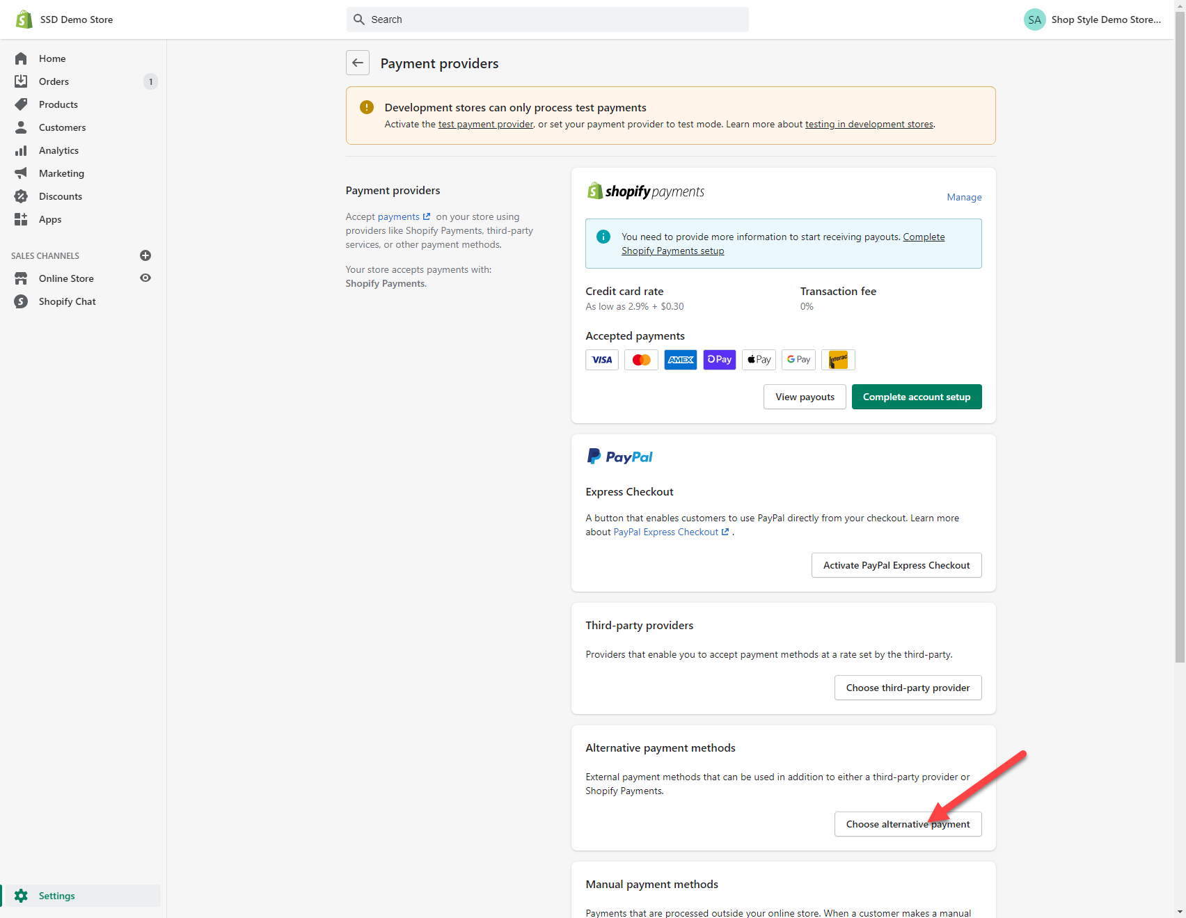Click the Visa card icon

click(602, 360)
